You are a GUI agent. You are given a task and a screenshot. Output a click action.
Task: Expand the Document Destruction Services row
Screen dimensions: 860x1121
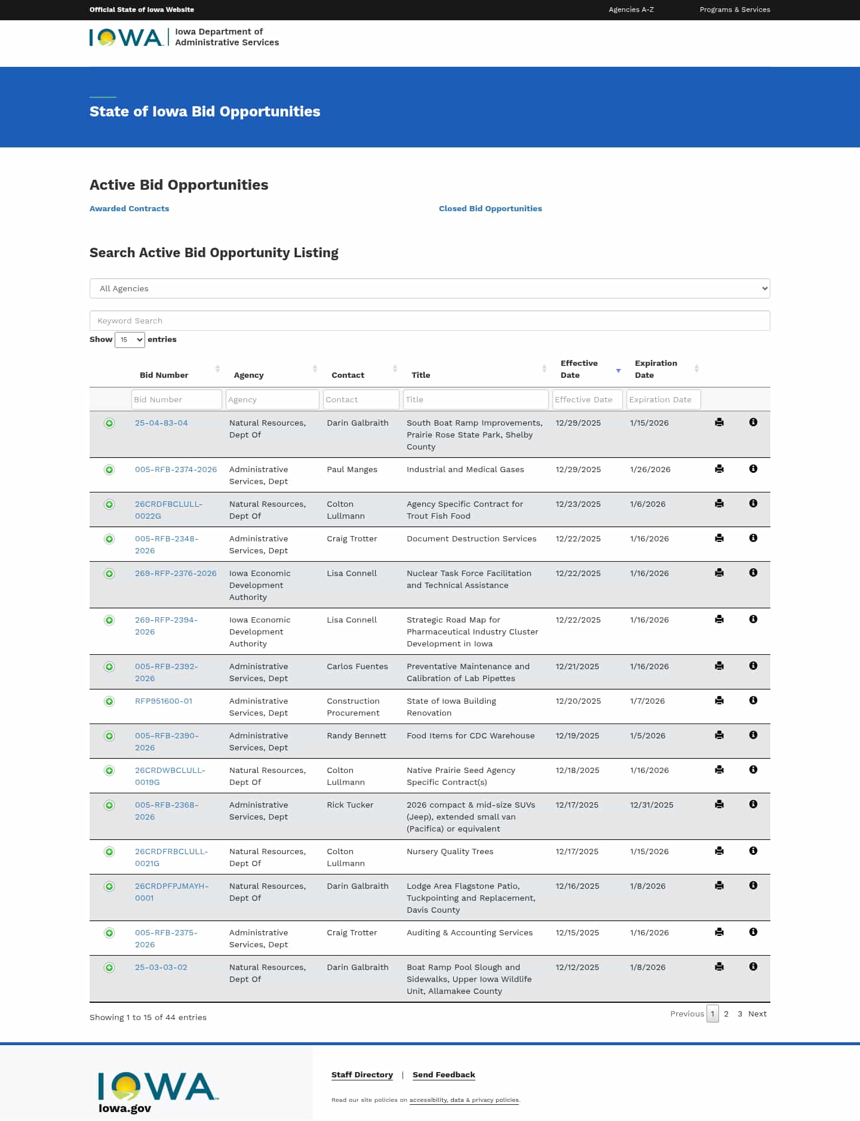click(109, 539)
